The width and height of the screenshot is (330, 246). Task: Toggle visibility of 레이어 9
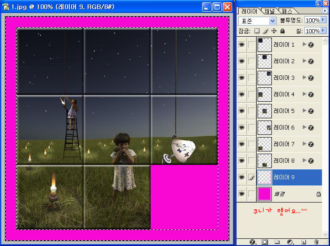[x=241, y=177]
